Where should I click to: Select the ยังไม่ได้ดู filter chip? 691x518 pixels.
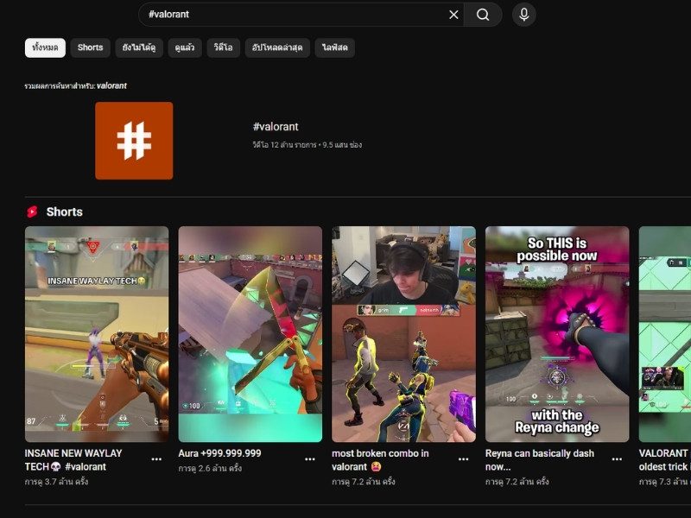(x=139, y=47)
